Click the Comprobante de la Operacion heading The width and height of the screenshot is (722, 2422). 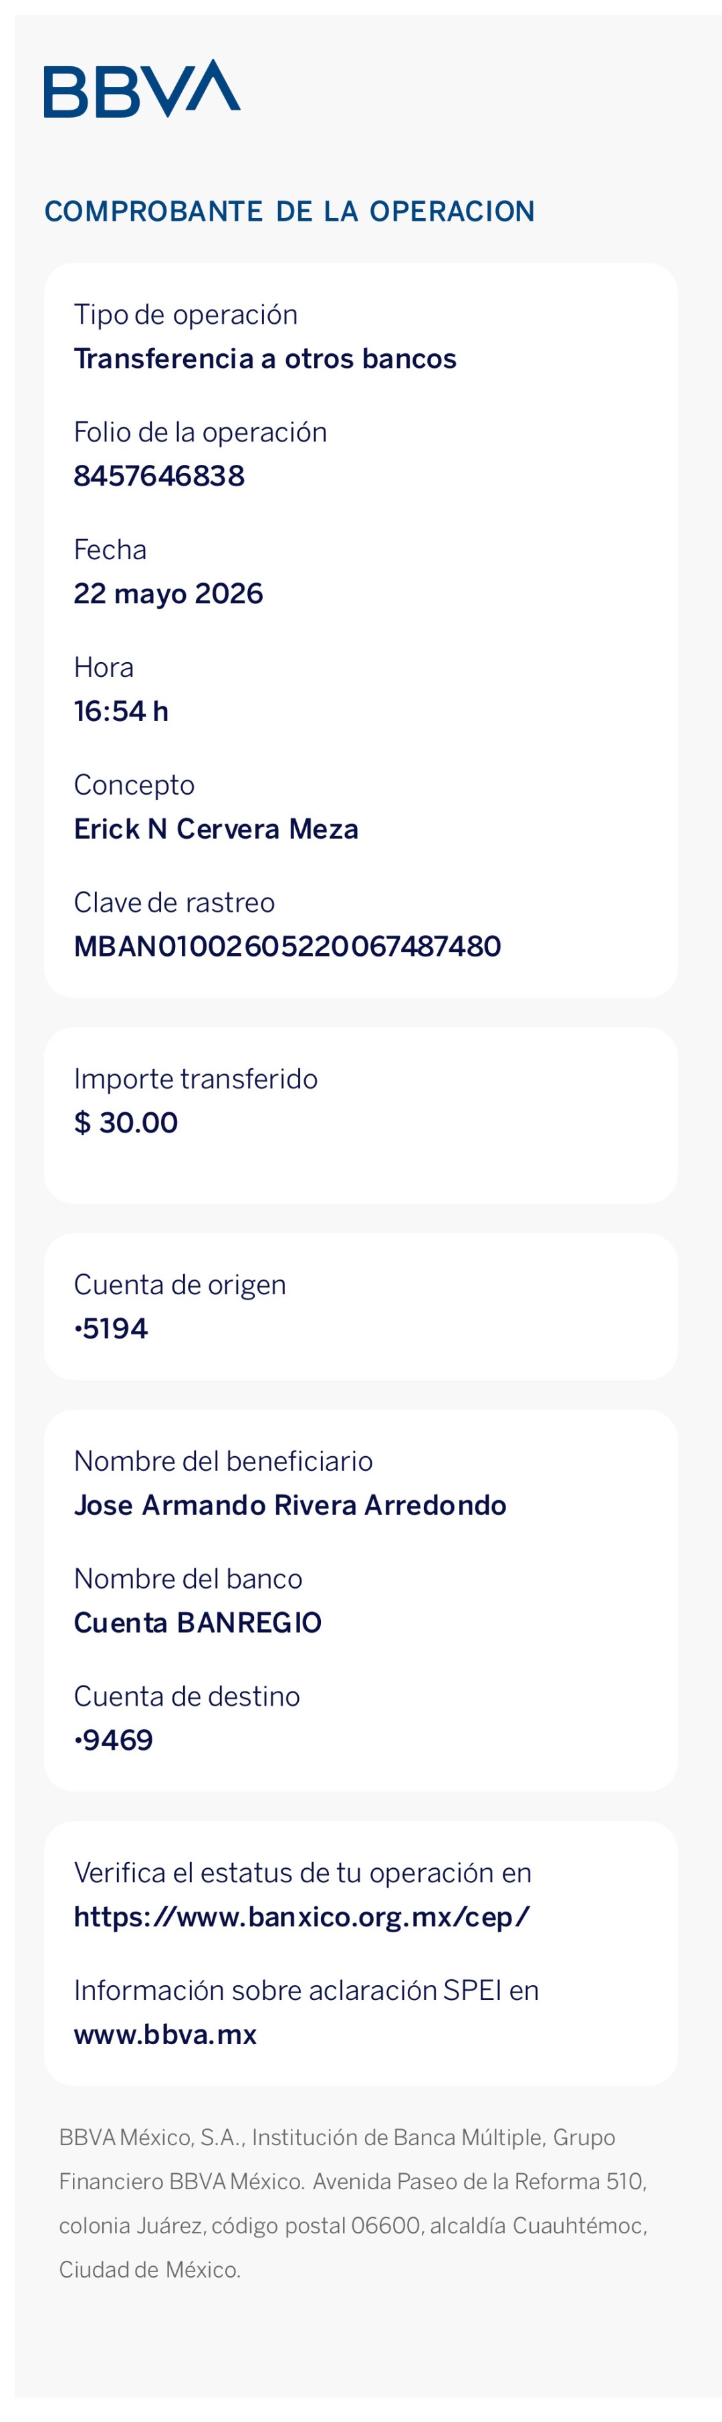point(289,211)
